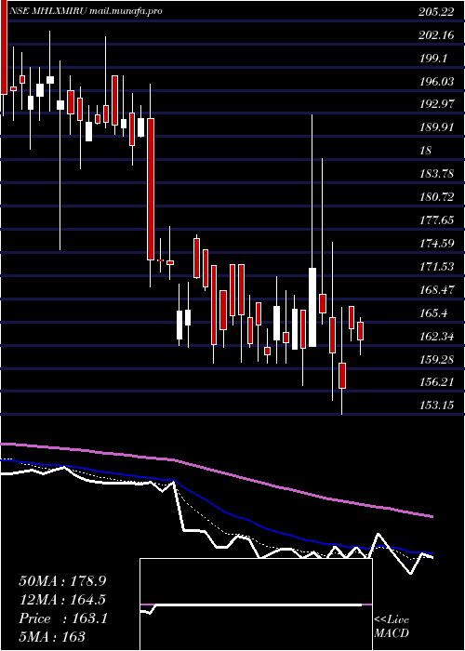Click the MACD inset chart box
The image size is (465, 651).
pos(256,604)
